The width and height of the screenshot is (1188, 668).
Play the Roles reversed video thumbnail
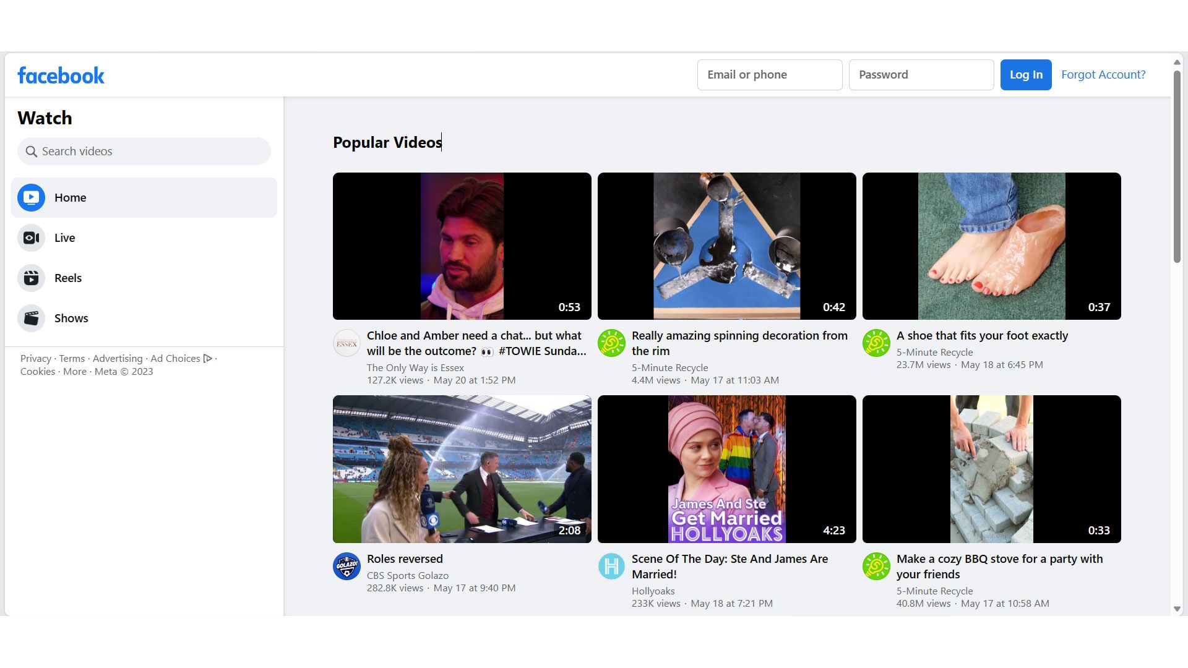[x=462, y=469]
